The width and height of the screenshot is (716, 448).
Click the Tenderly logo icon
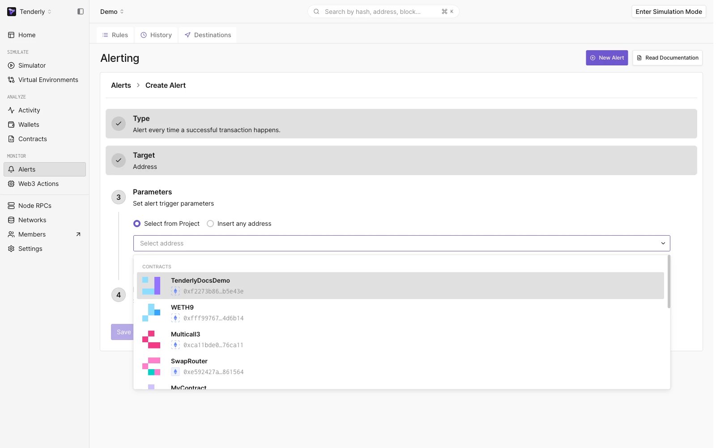click(12, 12)
